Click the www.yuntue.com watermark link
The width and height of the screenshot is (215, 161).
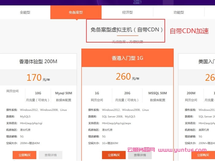[x=182, y=150]
